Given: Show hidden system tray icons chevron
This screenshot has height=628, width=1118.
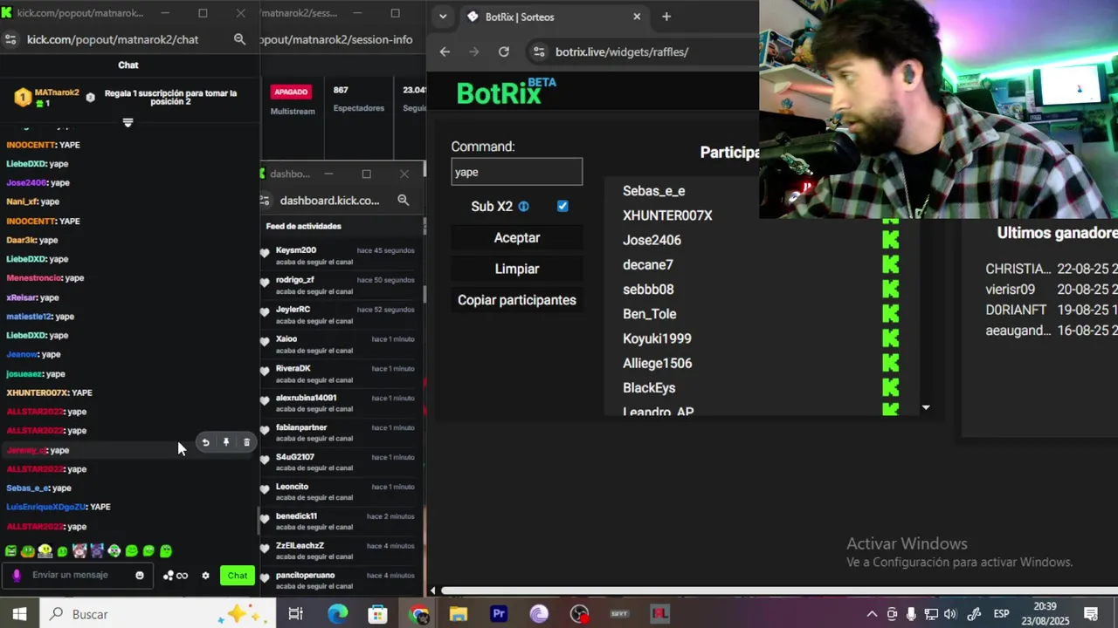Looking at the screenshot, I should point(872,614).
